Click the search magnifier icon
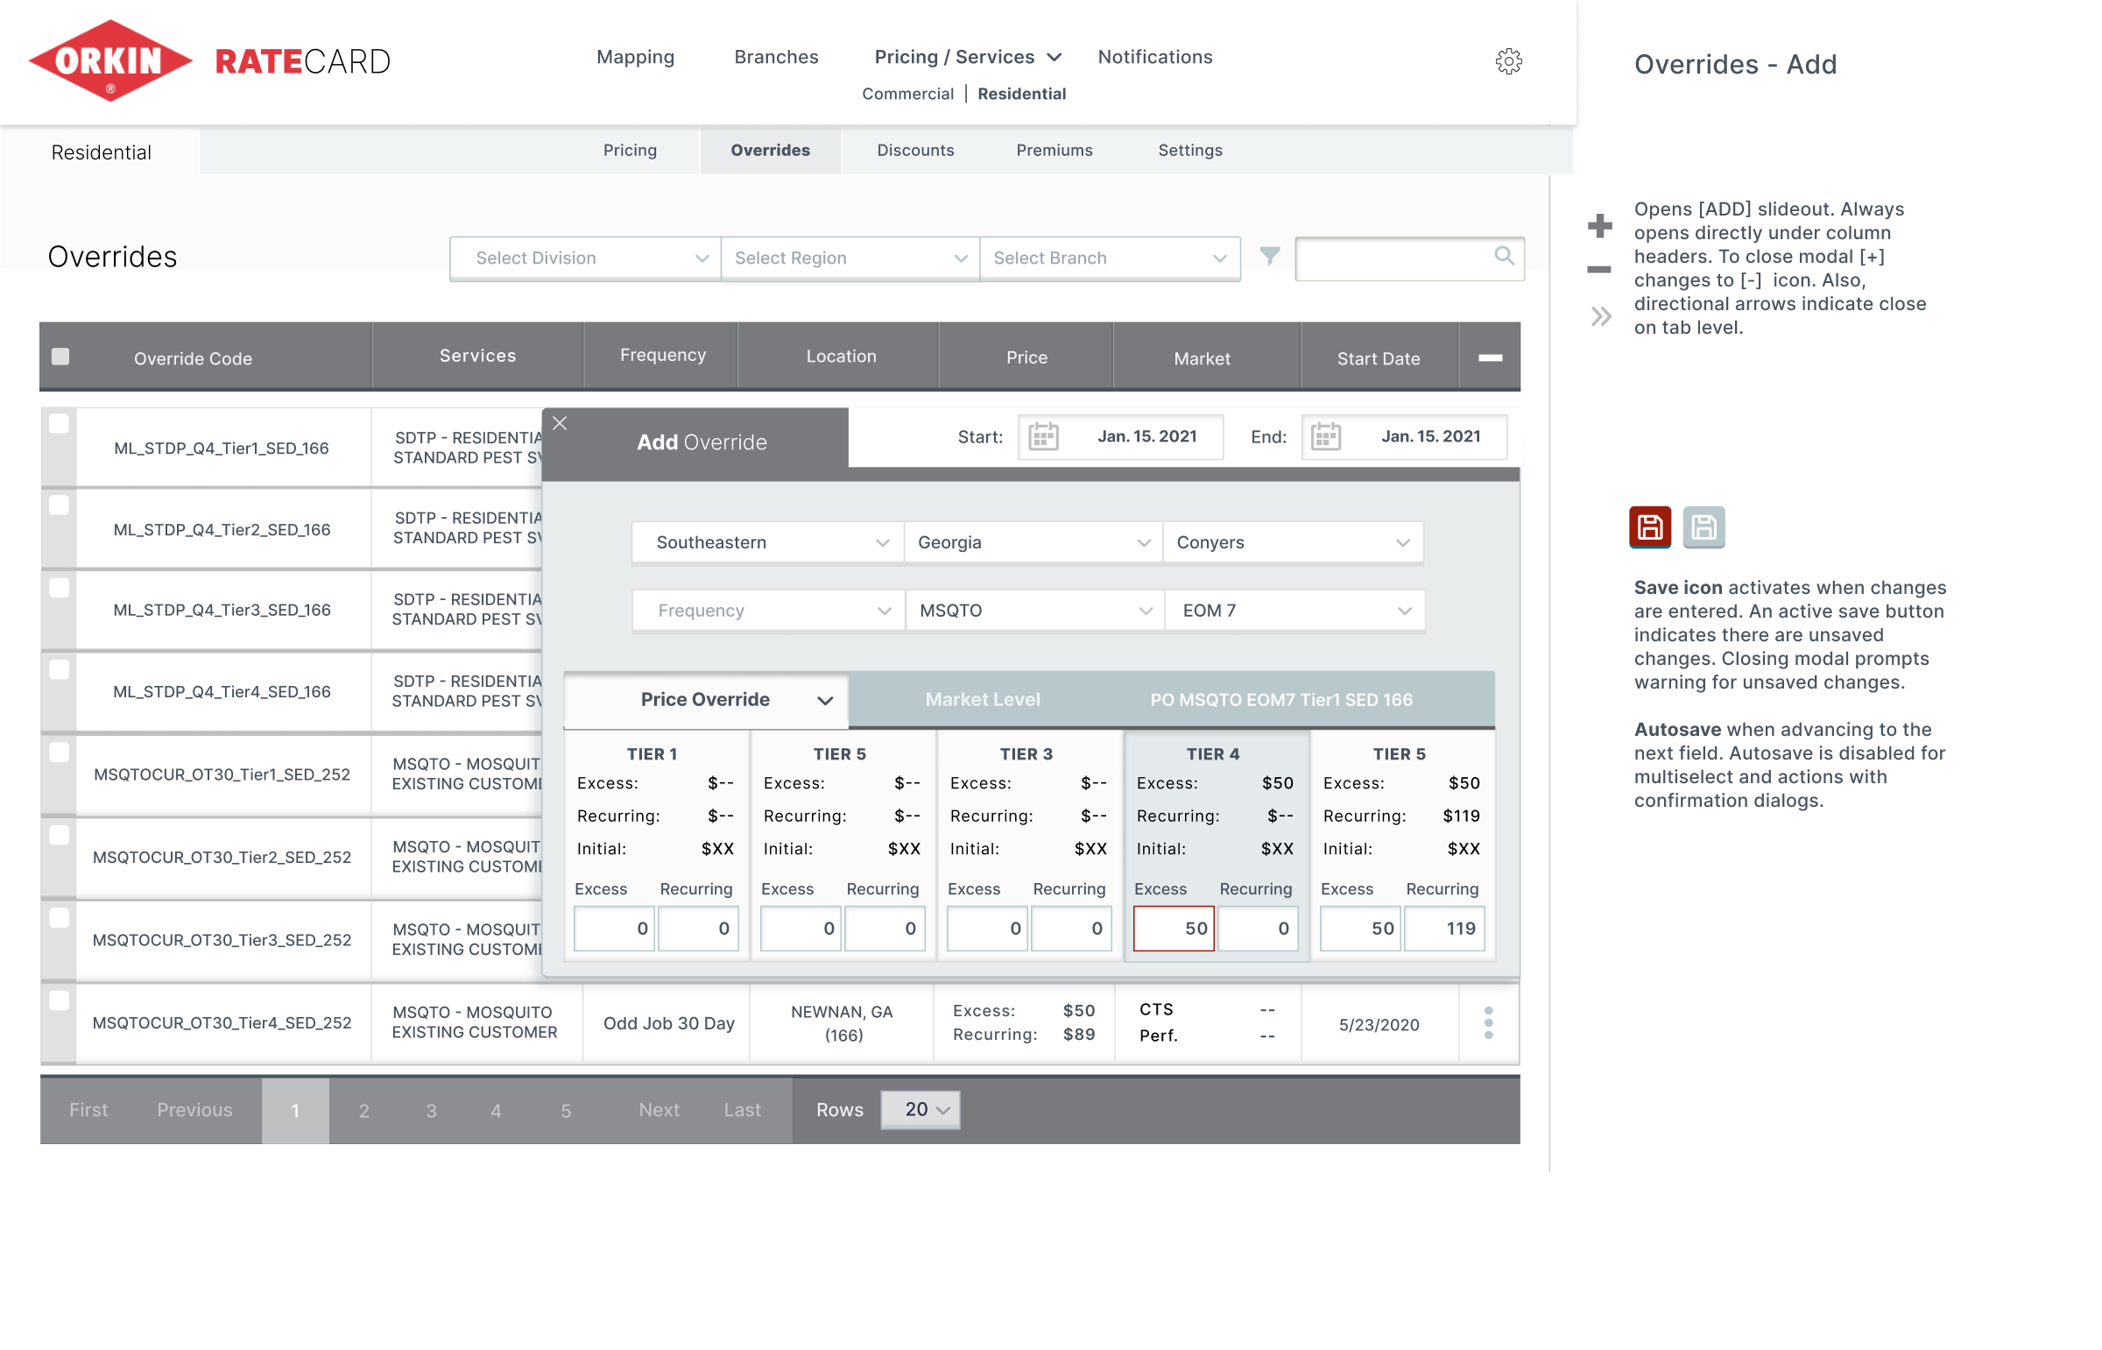The width and height of the screenshot is (2102, 1350). click(1504, 256)
